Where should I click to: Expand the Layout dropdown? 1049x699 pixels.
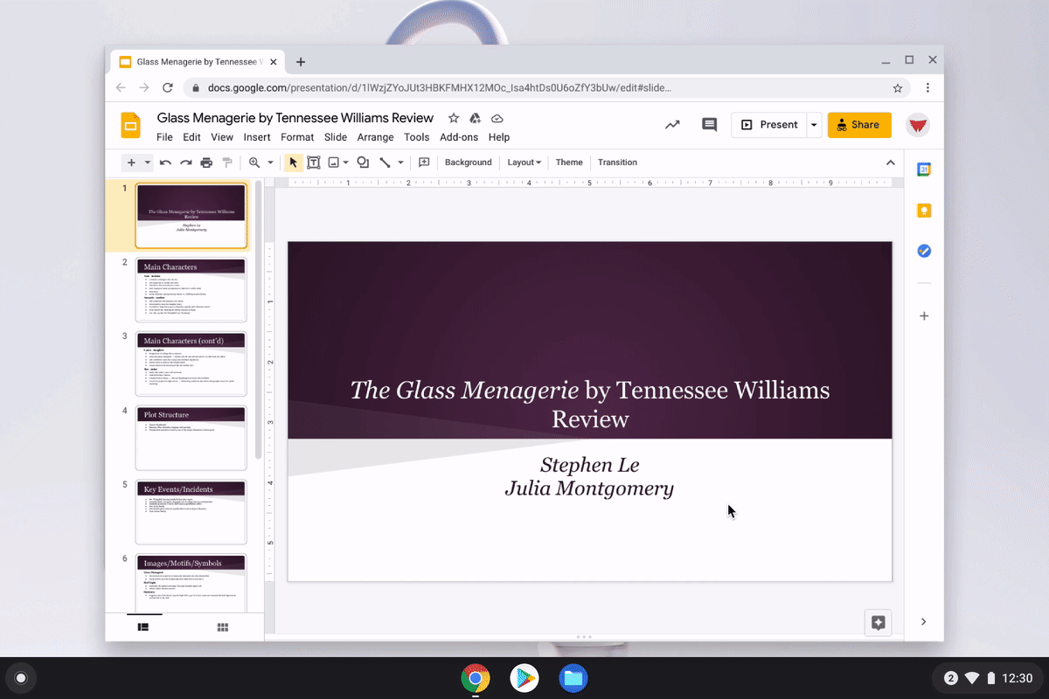524,163
